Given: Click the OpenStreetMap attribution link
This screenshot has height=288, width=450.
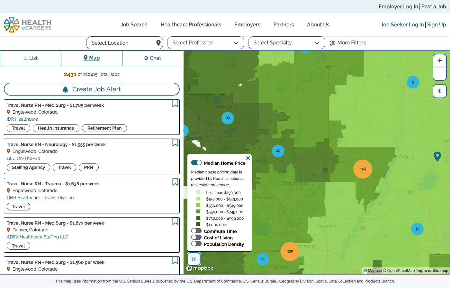Looking at the screenshot, I should click(x=399, y=271).
